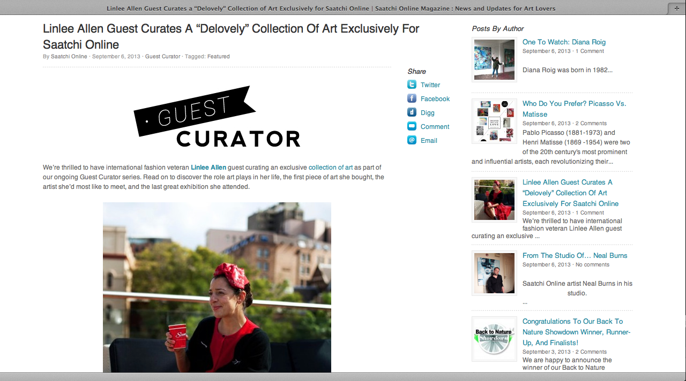Click the Digg share icon
686x381 pixels.
[412, 112]
